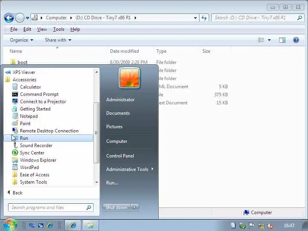Viewport: 308px width, 231px height.
Task: Go Back to main Start menu
Action: (x=15, y=193)
